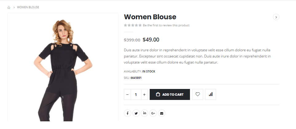This screenshot has height=129, width=296.
Task: Click the $49.00 sale price
Action: [151, 40]
